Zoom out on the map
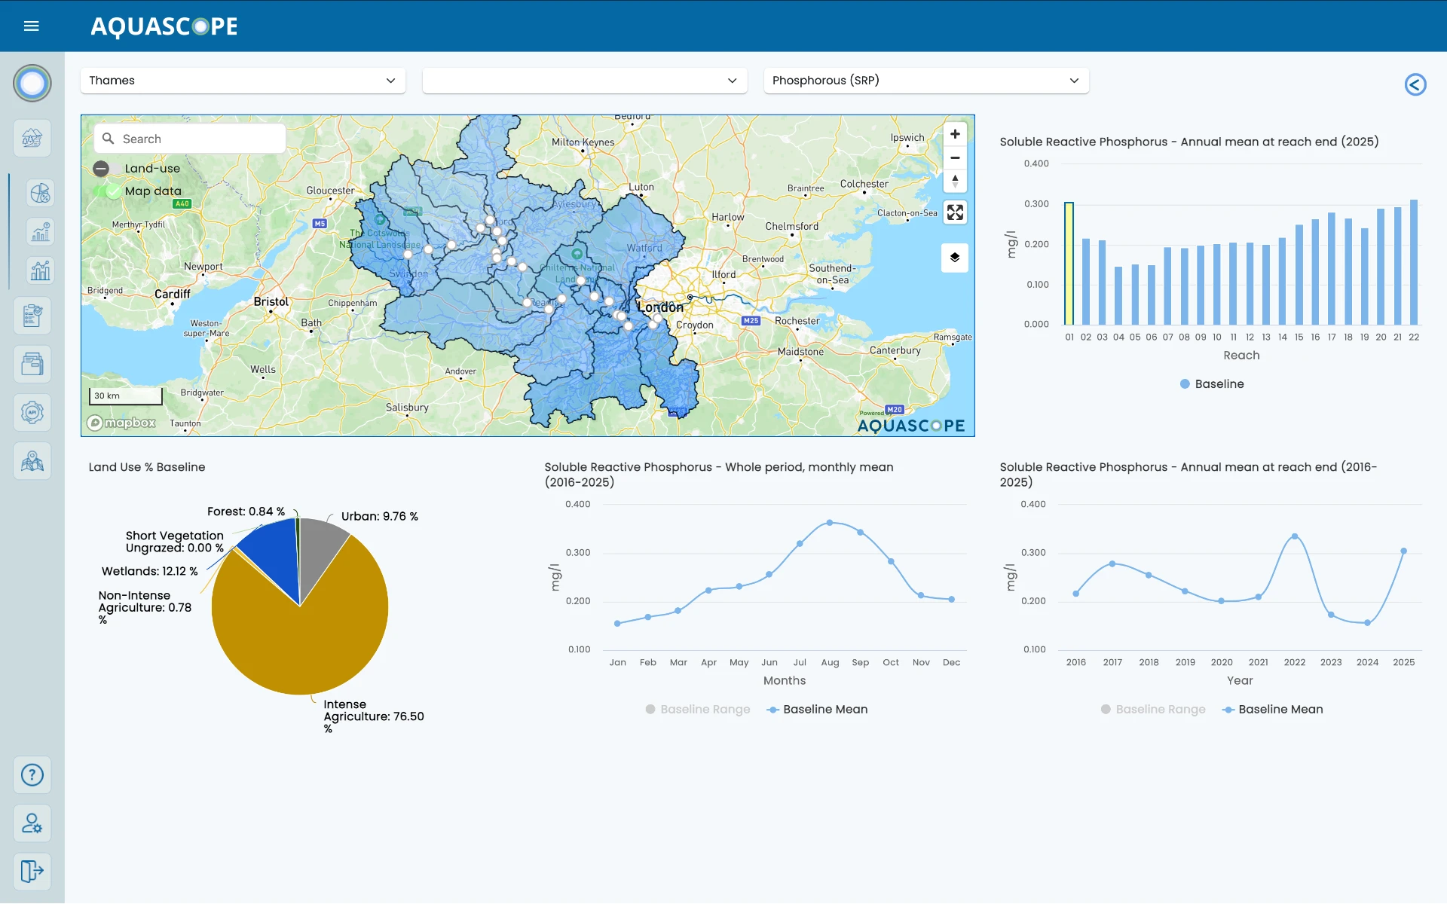The width and height of the screenshot is (1447, 904). coord(955,157)
